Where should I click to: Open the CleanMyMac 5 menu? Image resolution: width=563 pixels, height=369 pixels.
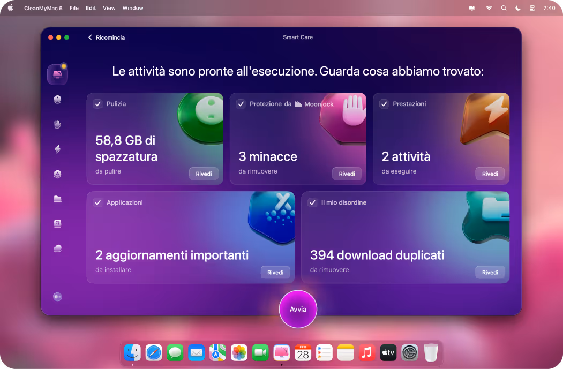click(x=43, y=8)
